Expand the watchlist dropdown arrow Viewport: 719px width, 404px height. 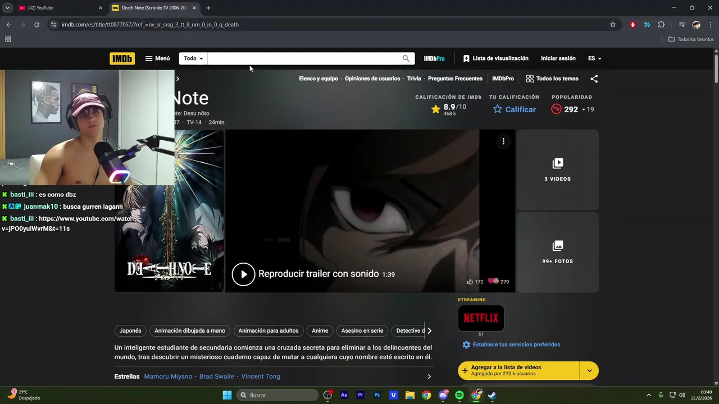[x=589, y=370]
